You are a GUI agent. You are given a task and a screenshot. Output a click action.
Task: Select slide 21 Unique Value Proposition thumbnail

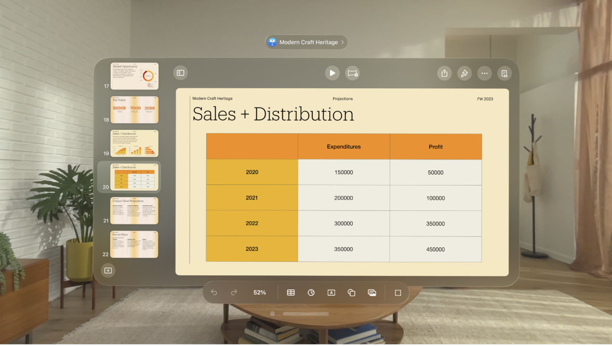(134, 210)
